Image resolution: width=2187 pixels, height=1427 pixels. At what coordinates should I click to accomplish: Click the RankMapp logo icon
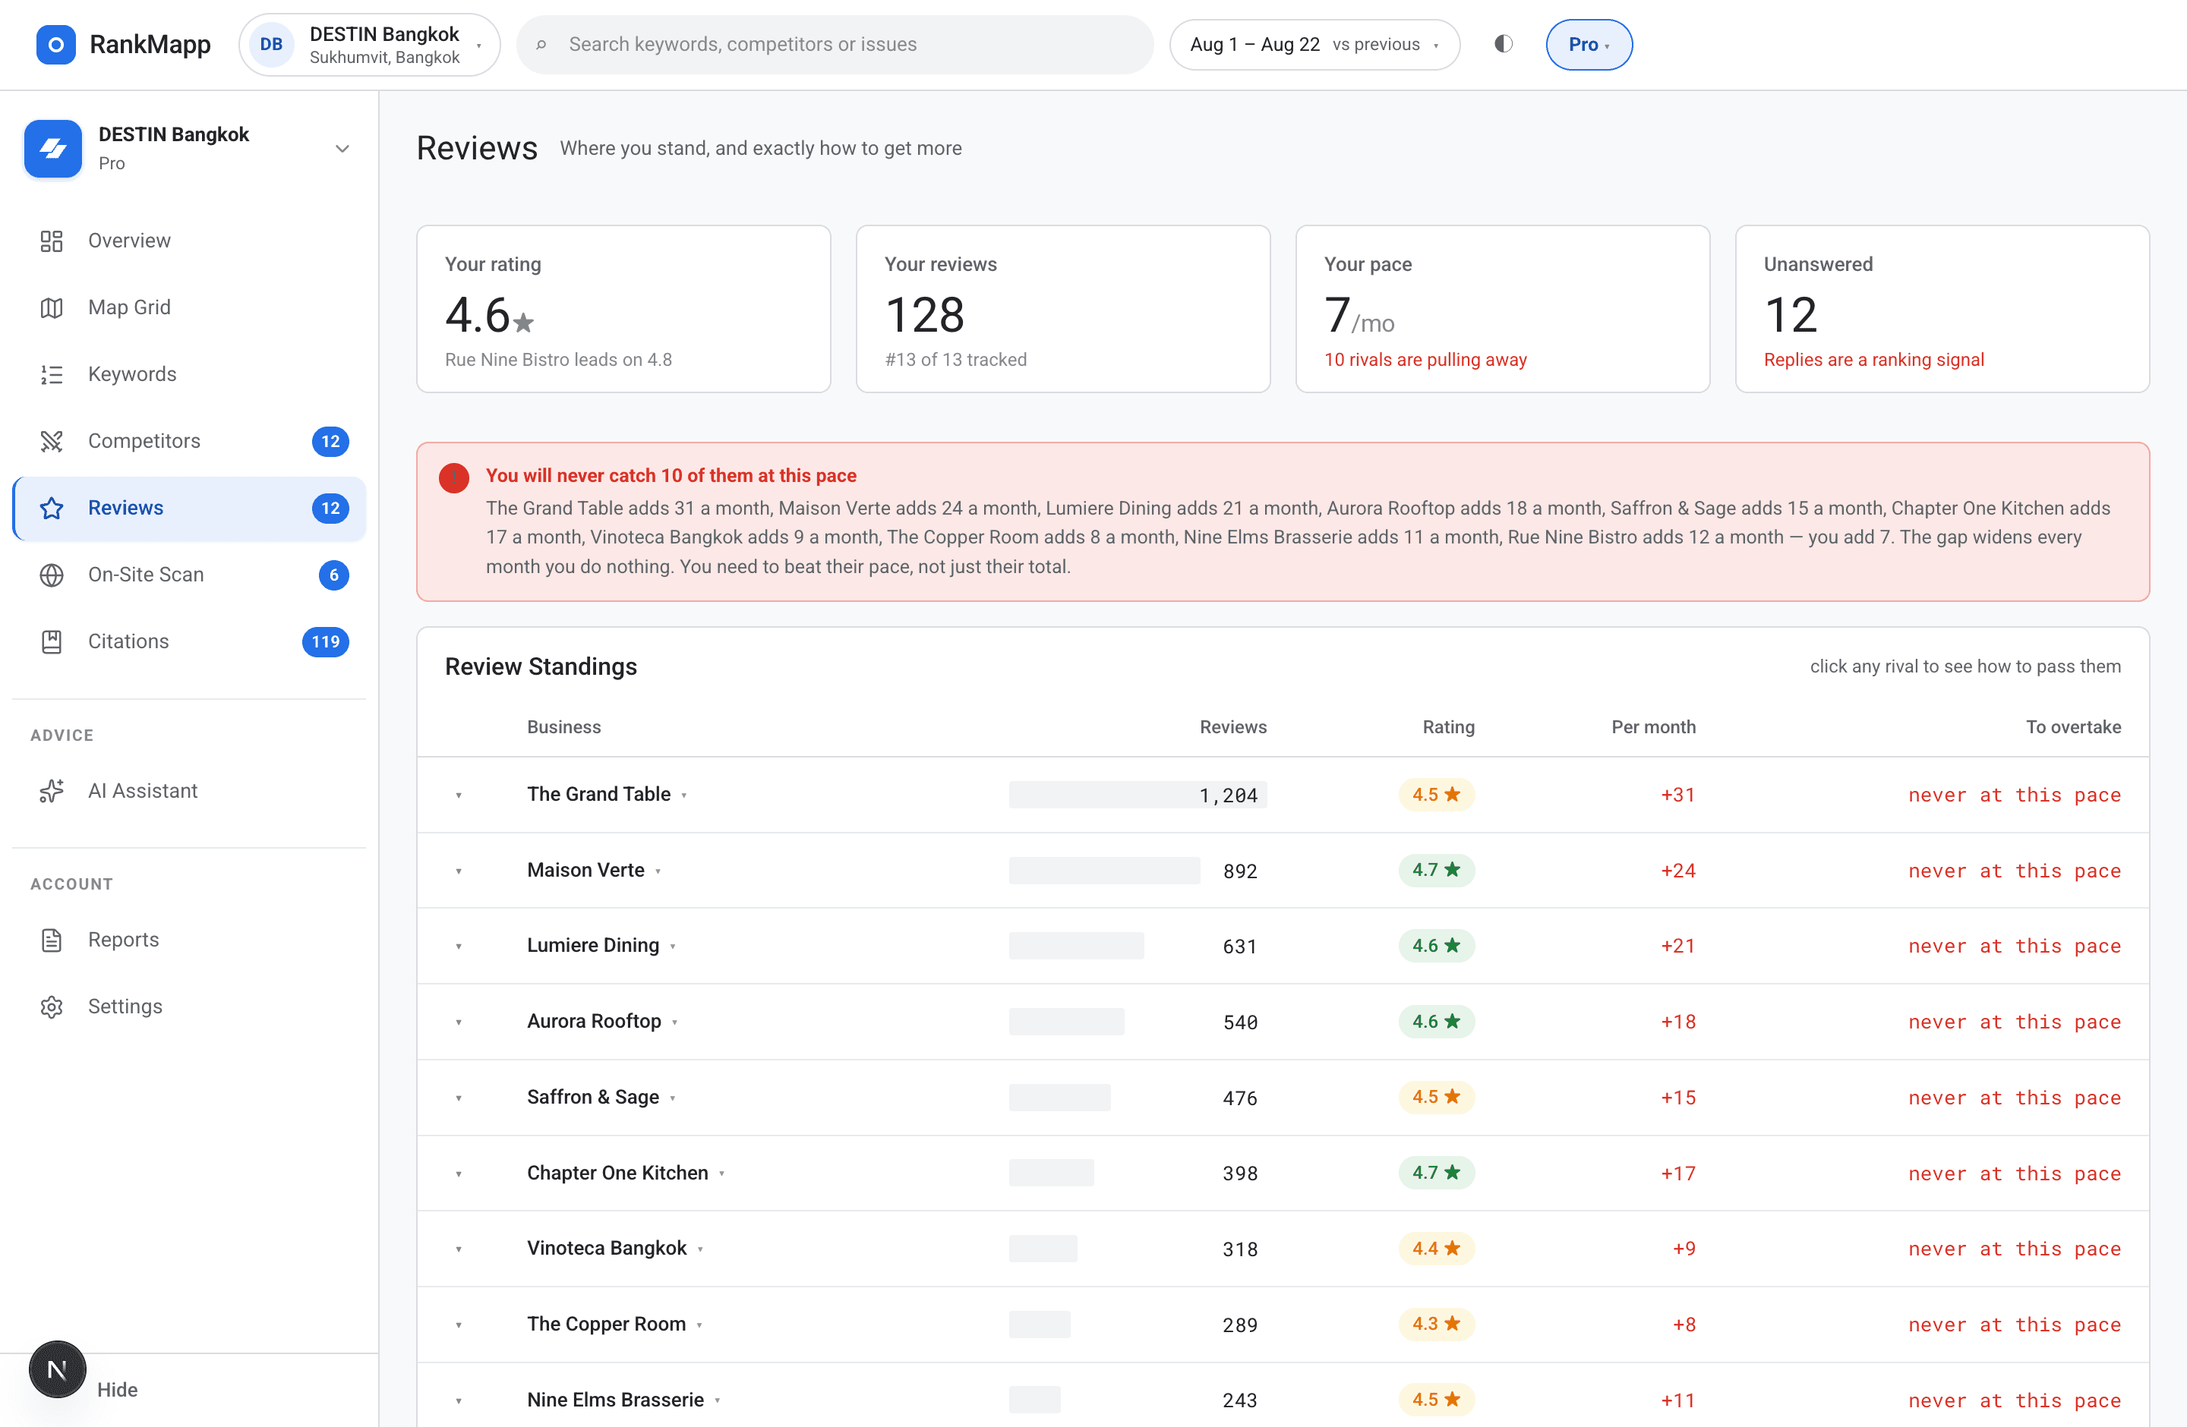(55, 44)
